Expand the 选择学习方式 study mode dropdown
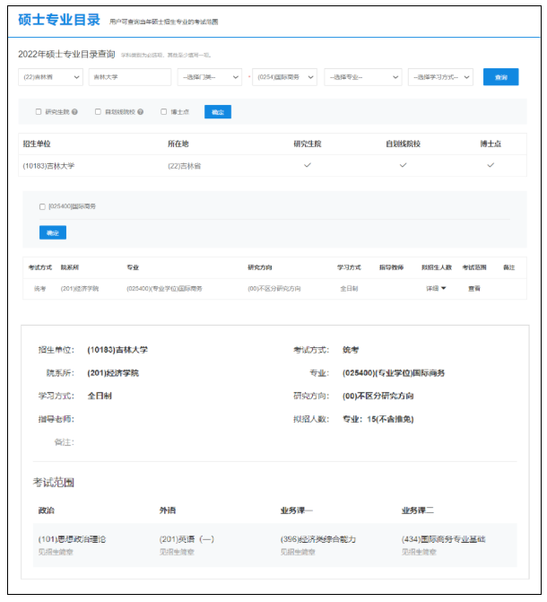This screenshot has height=602, width=547. coord(439,77)
